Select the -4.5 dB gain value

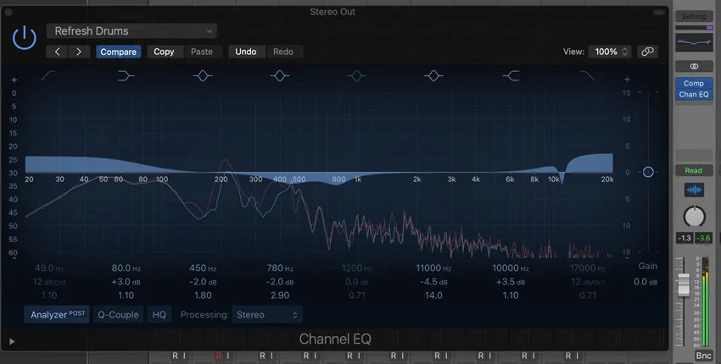click(x=433, y=282)
